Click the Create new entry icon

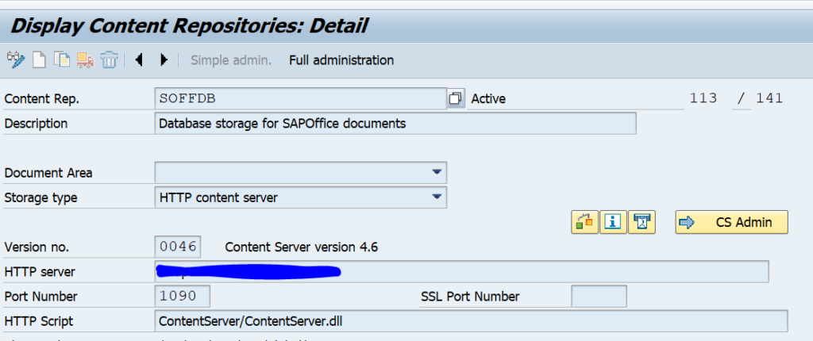click(39, 60)
